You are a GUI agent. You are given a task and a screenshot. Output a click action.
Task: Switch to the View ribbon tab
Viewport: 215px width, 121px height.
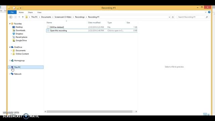point(39,12)
